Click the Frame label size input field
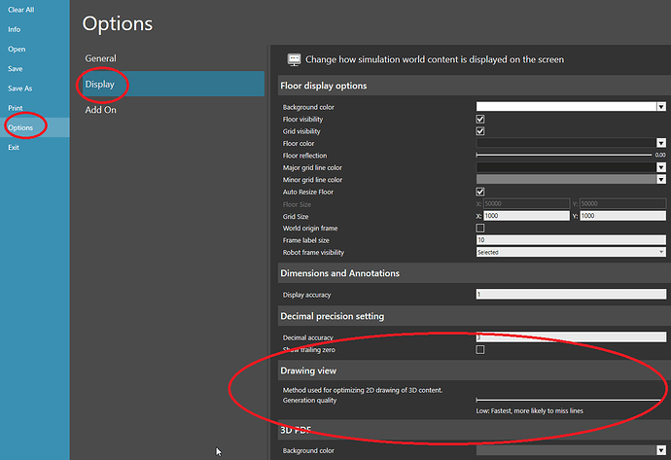Image resolution: width=671 pixels, height=460 pixels. [570, 239]
